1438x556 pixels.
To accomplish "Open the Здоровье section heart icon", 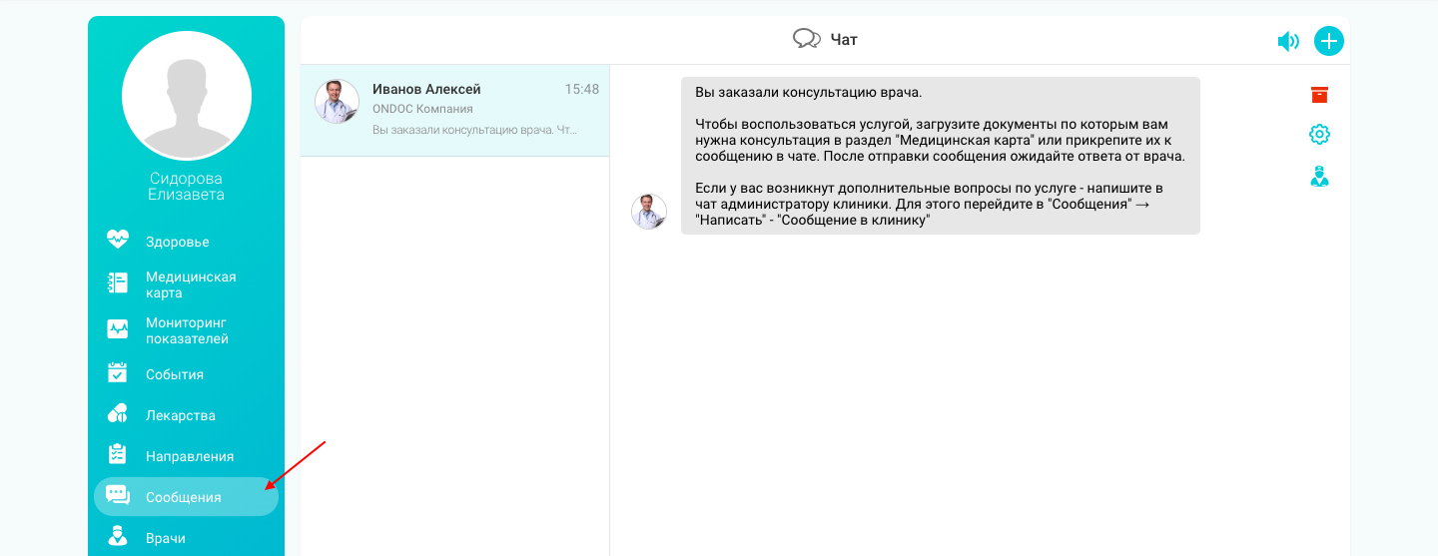I will click(x=118, y=241).
